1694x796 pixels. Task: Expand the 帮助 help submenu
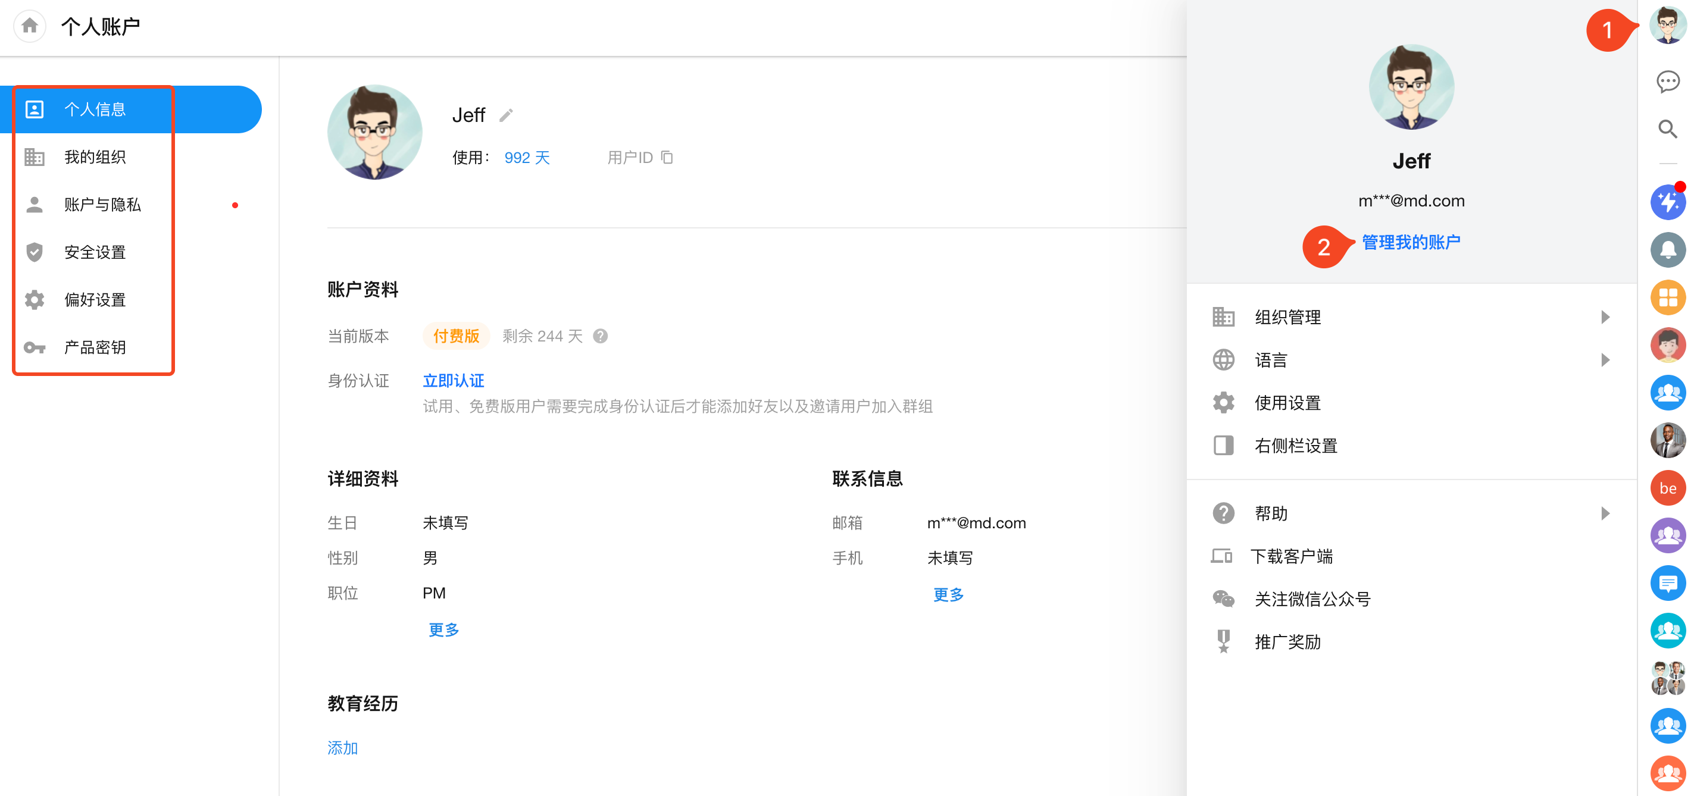click(x=1605, y=513)
